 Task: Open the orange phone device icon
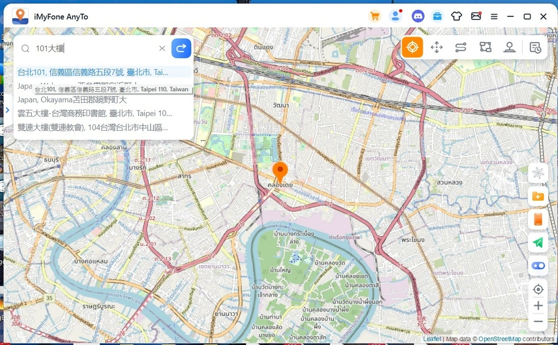[x=538, y=219]
